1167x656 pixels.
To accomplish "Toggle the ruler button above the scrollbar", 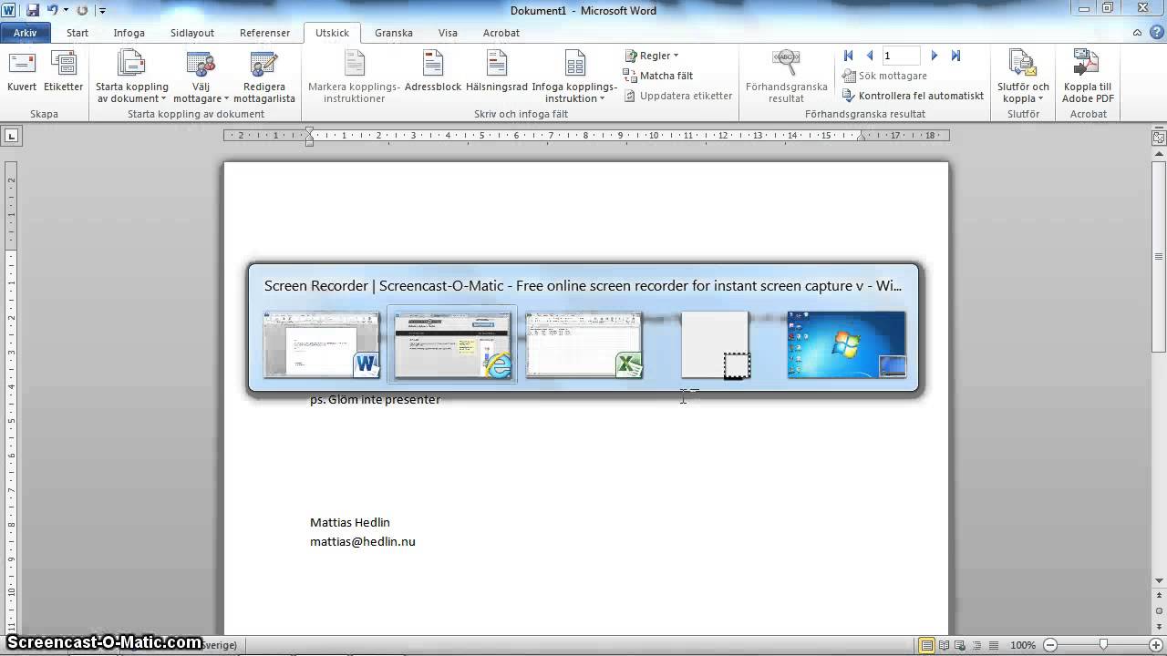I will click(x=1159, y=138).
